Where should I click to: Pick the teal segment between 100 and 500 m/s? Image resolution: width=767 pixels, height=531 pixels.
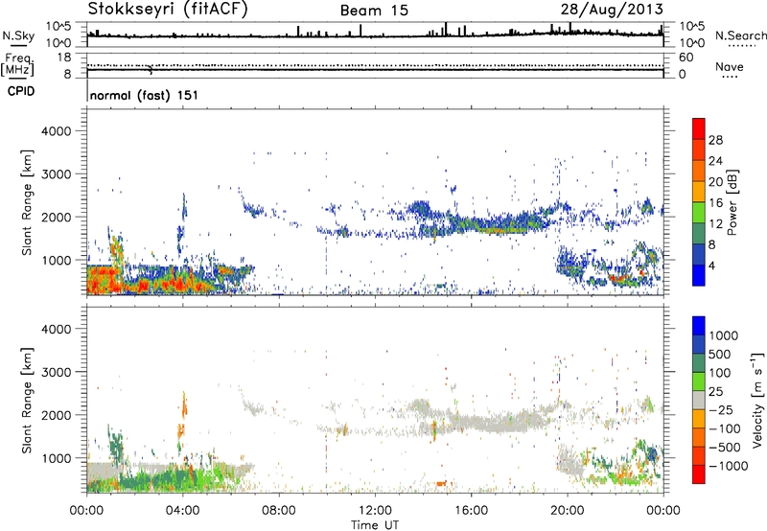tap(699, 363)
